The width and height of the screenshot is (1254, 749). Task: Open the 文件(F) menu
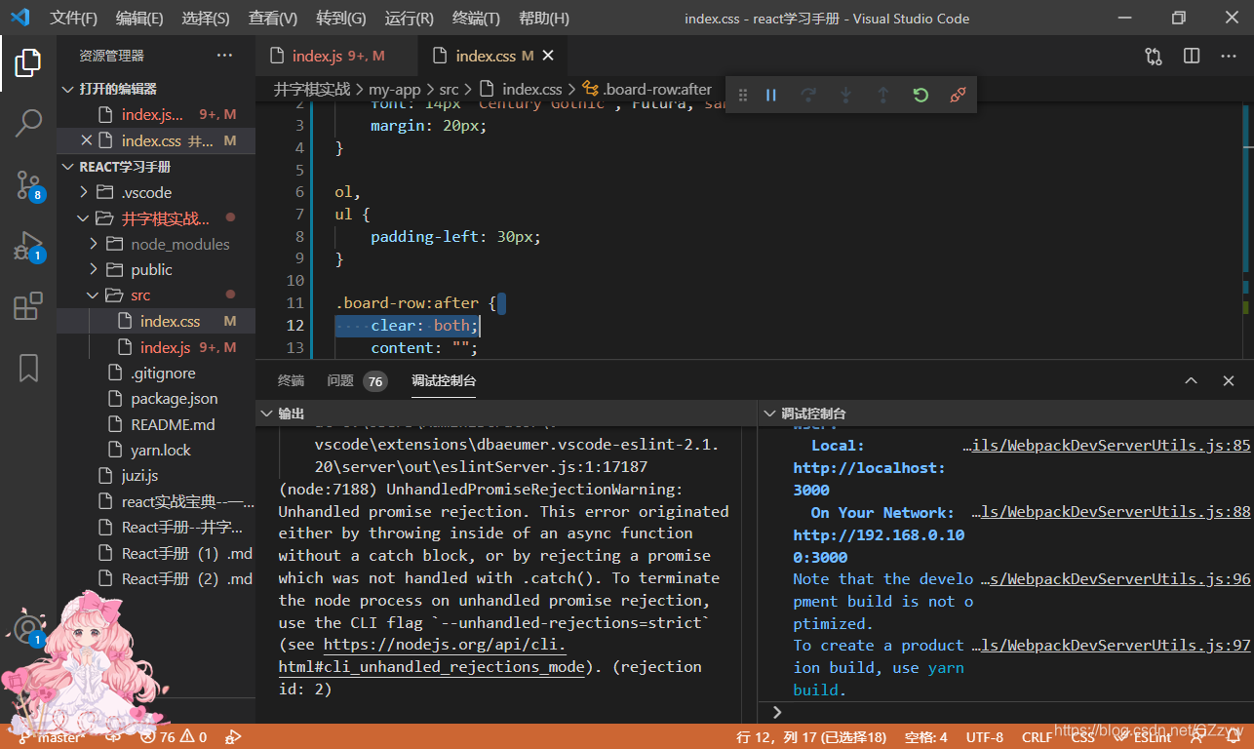pyautogui.click(x=74, y=18)
